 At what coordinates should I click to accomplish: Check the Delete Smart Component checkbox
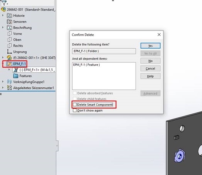click(75, 105)
